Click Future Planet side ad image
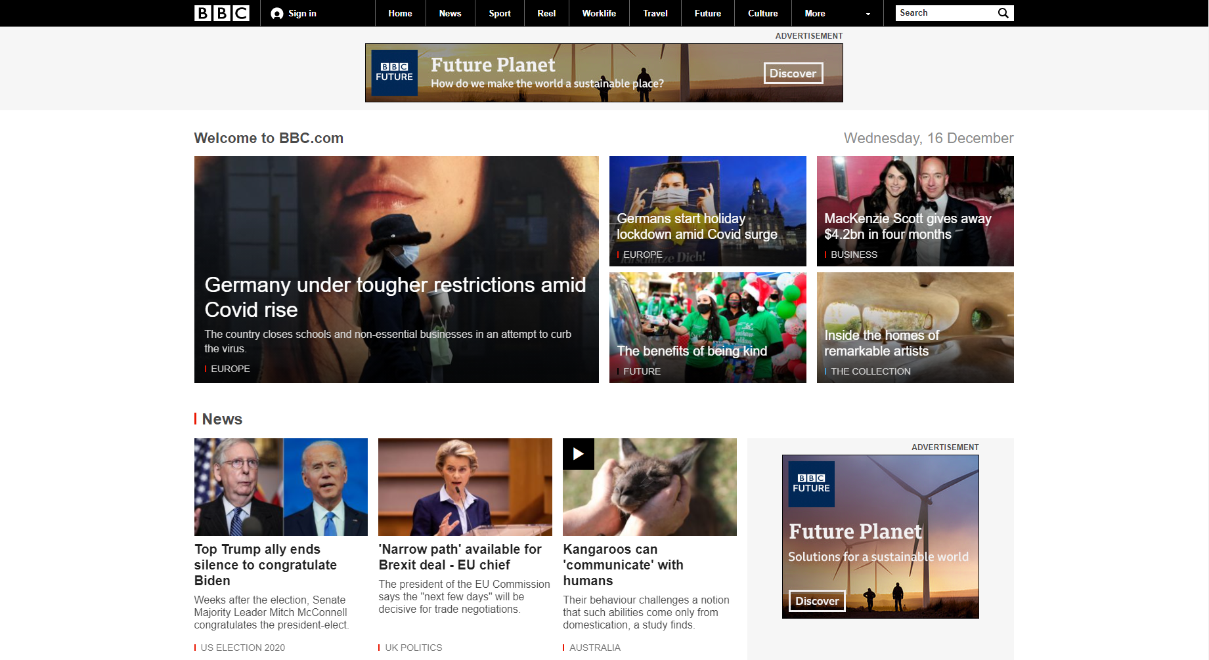This screenshot has width=1209, height=660. (x=880, y=537)
